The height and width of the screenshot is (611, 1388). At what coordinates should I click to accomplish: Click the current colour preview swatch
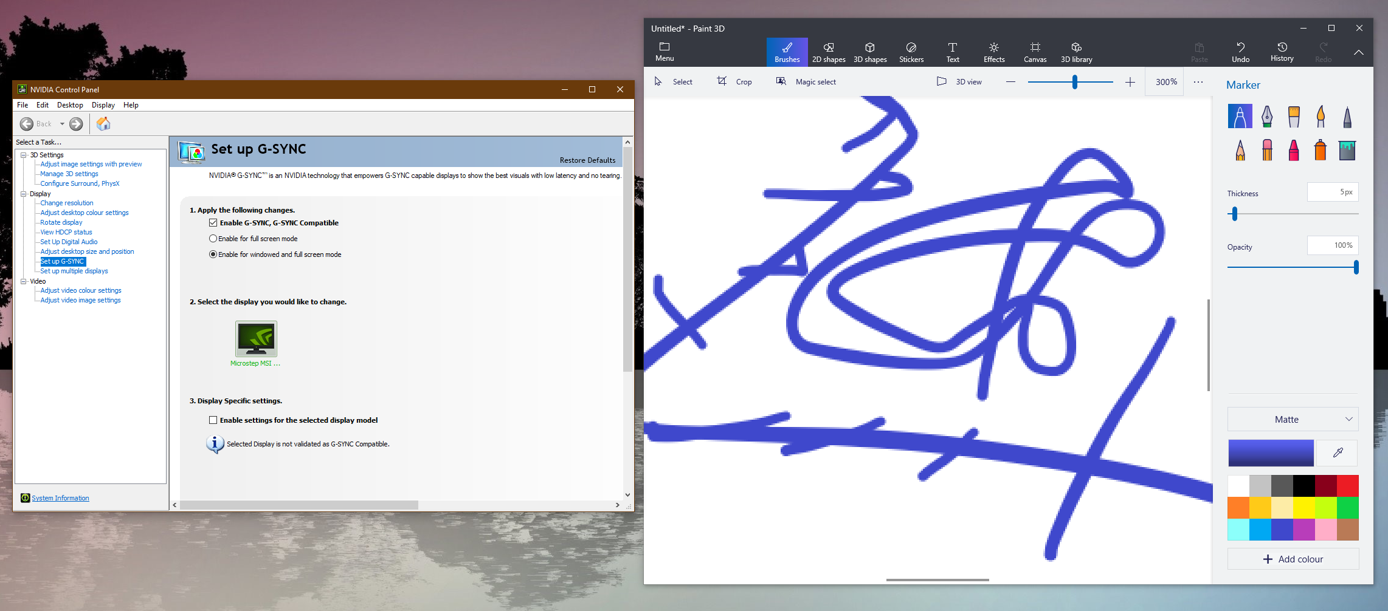coord(1271,453)
